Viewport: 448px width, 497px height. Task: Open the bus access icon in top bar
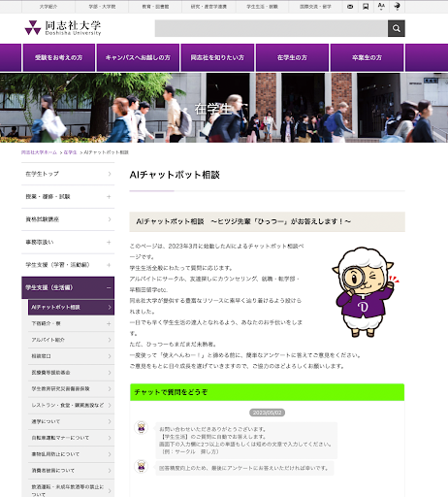(x=366, y=7)
